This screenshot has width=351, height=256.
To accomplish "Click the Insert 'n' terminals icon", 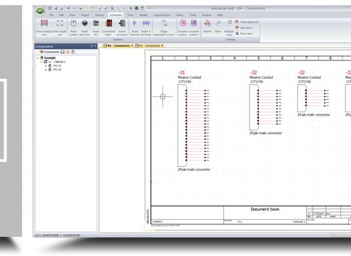I will coord(146,28).
